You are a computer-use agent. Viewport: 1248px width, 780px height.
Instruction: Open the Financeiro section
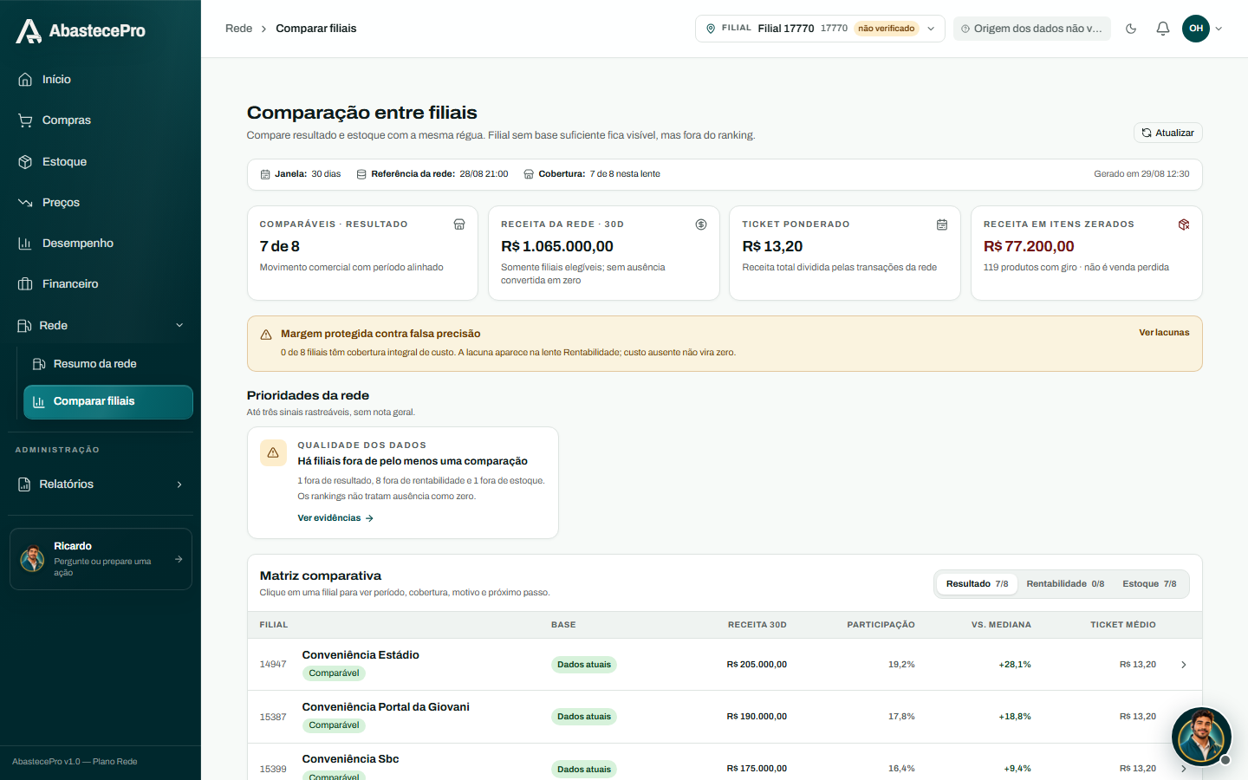pyautogui.click(x=101, y=283)
